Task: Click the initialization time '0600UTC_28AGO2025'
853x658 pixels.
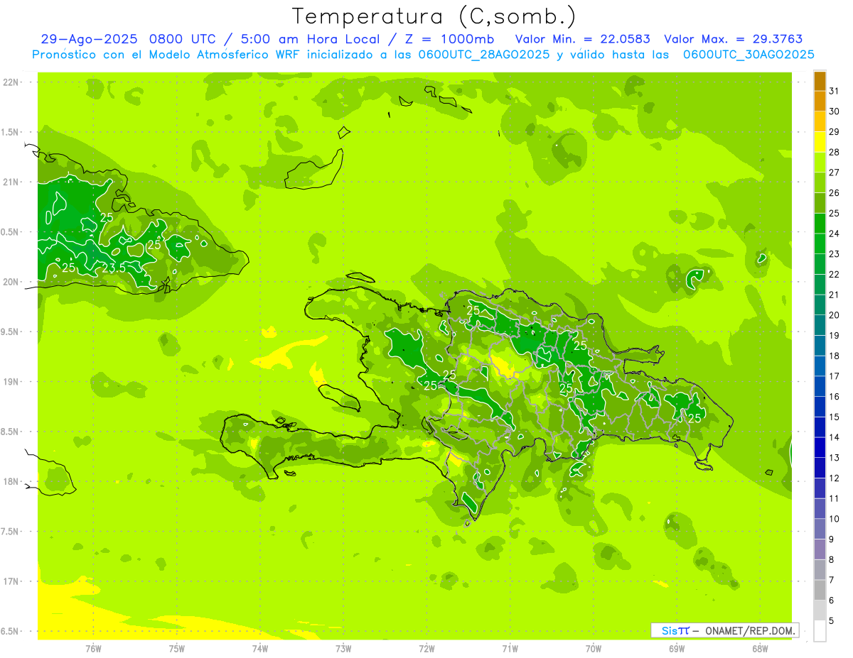Action: pos(484,55)
